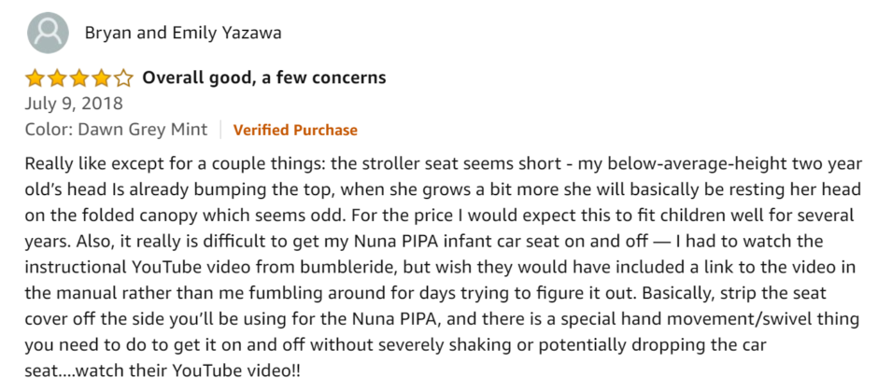878x391 pixels.
Task: Click the third filled rating star
Action: click(x=78, y=77)
